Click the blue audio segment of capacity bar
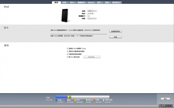The height and width of the screenshot is (108, 174). (x=62, y=97)
